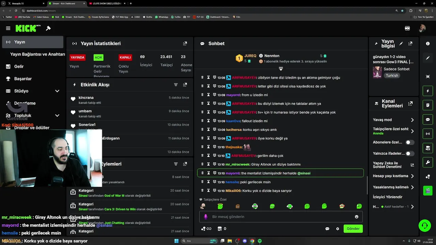Click the purple microphone icon in message box

205,217
